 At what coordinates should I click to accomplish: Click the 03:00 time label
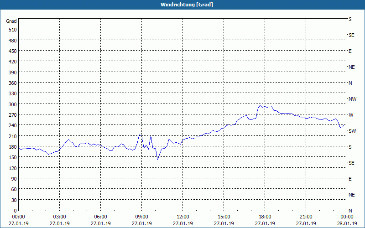(60, 217)
